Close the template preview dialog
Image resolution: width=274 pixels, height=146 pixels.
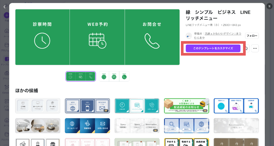(269, 6)
